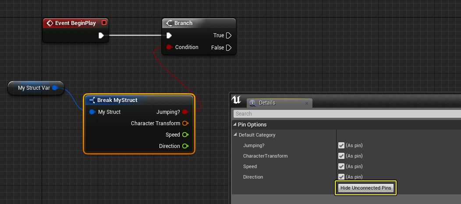Switch to the Details tab
The height and width of the screenshot is (204, 461).
(x=267, y=103)
